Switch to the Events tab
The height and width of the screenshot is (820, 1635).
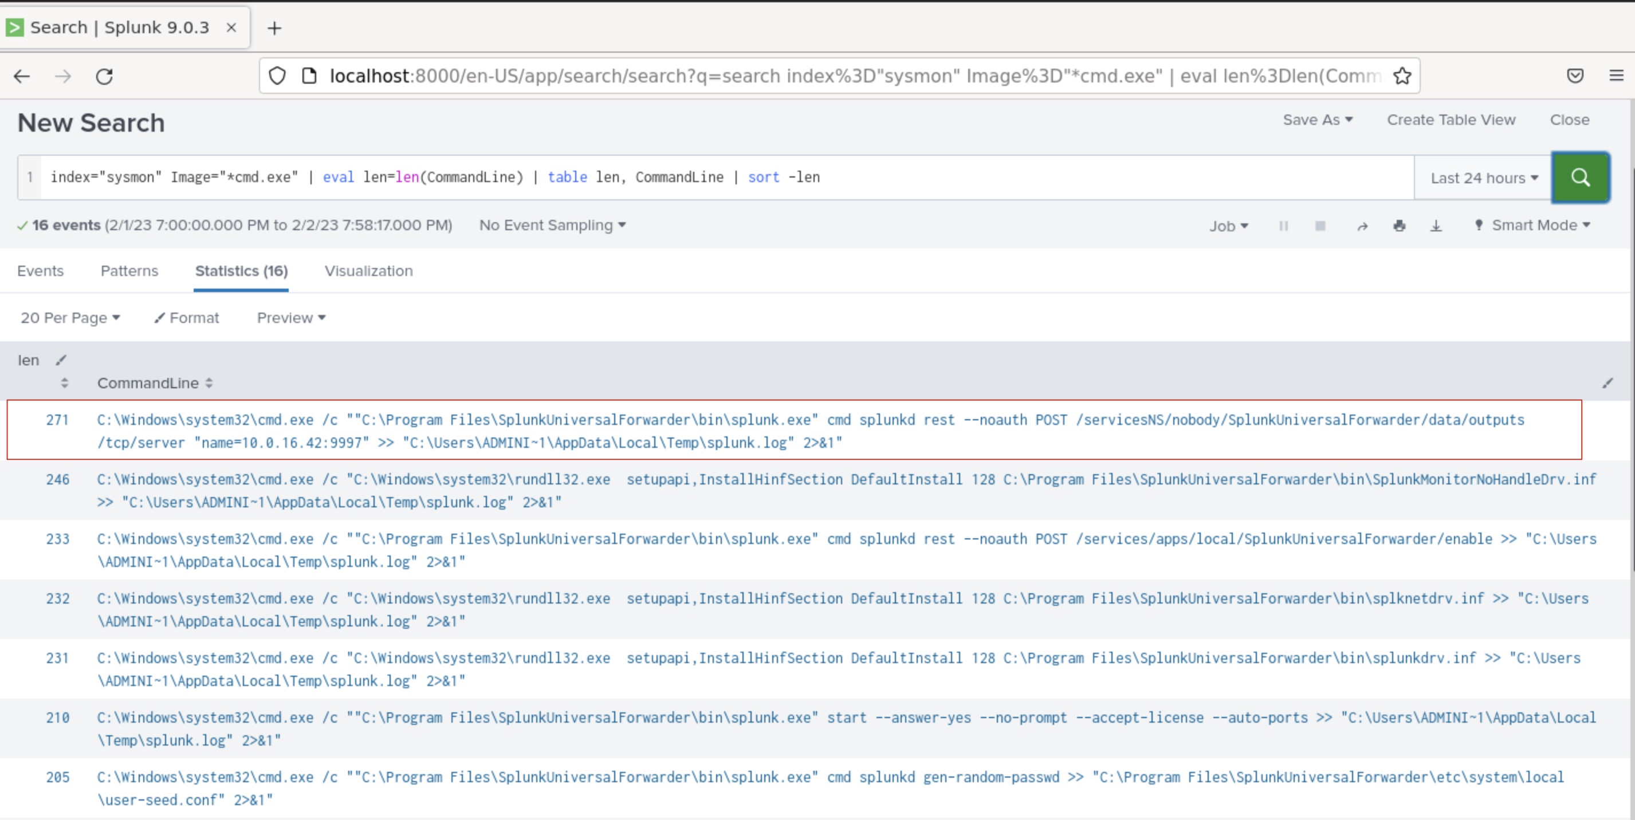point(41,271)
